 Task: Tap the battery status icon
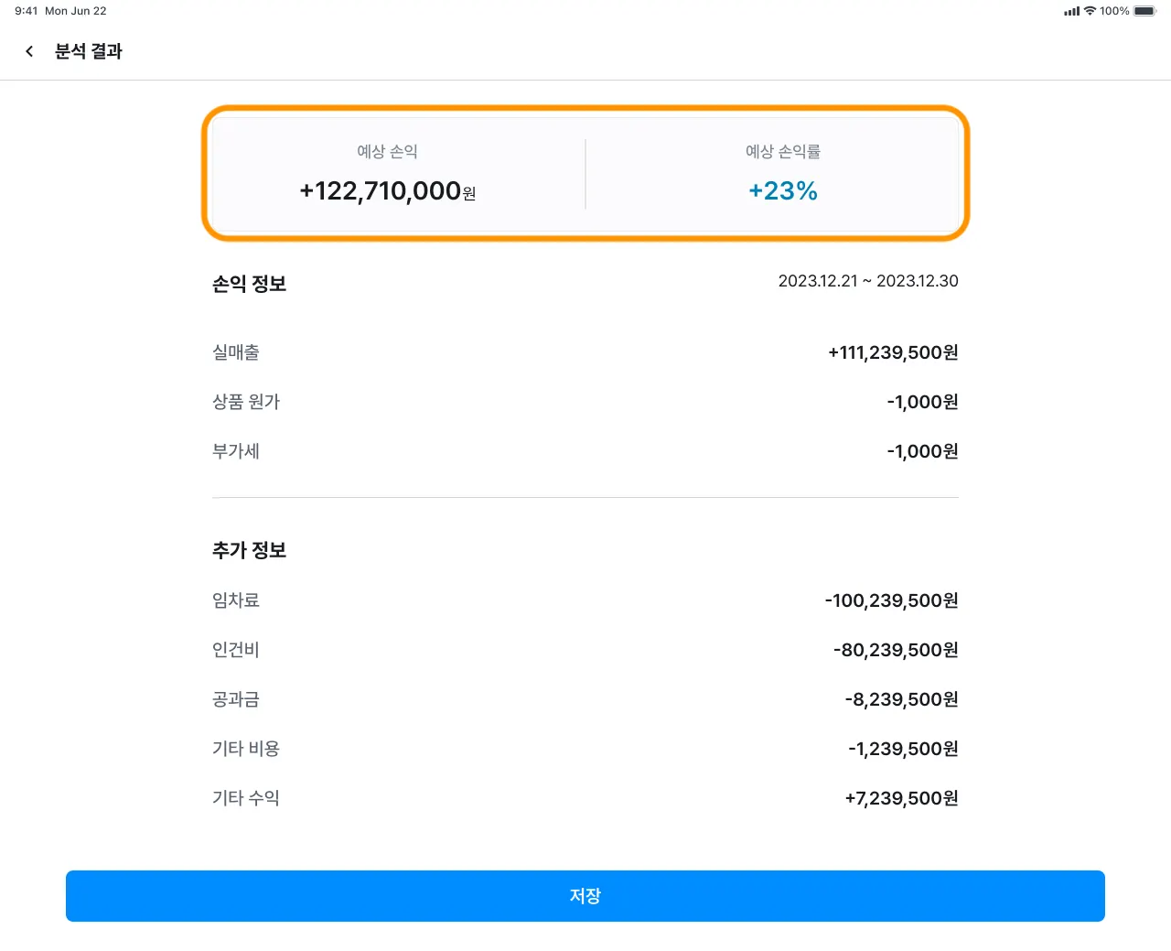(1145, 11)
